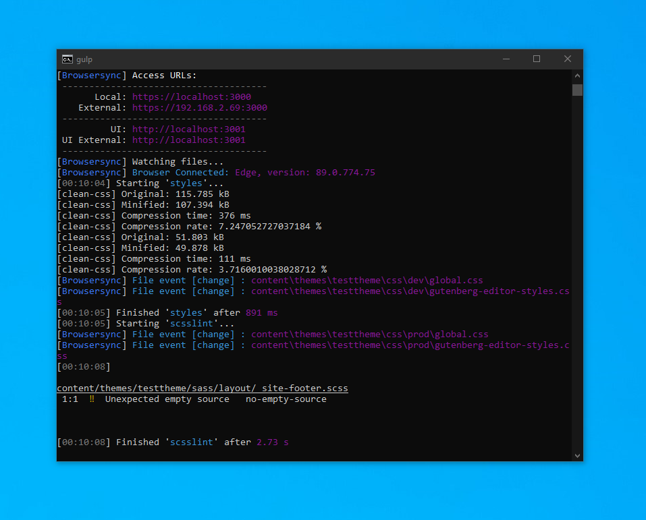Click the 'Original: 51.803 kB' line
The height and width of the screenshot is (520, 646).
(x=140, y=237)
